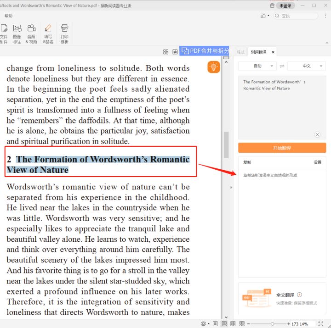Click 复制 to copy the translation
The width and height of the screenshot is (331, 328).
[x=247, y=162]
